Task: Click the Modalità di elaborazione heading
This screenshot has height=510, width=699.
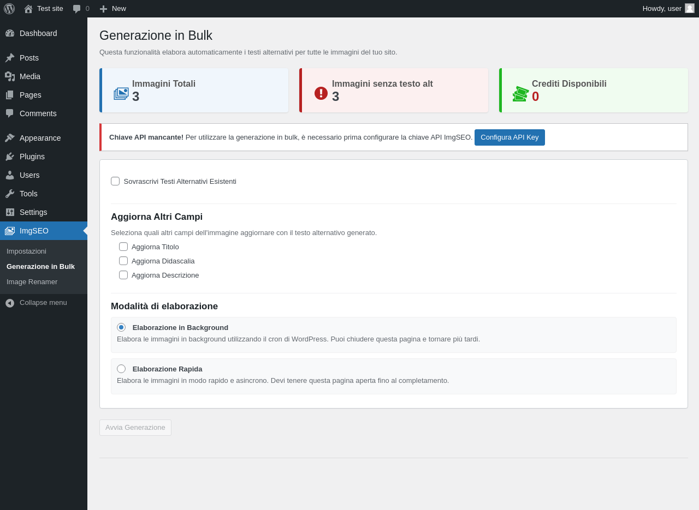Action: pyautogui.click(x=164, y=307)
